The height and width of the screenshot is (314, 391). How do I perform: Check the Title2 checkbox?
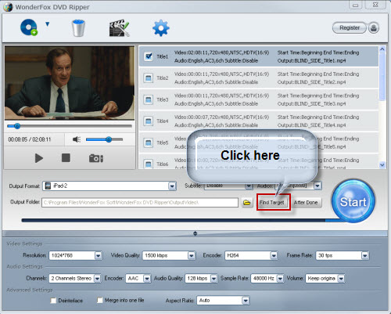[x=149, y=78]
